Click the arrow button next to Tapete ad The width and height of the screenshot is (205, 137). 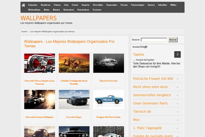[x=177, y=54]
